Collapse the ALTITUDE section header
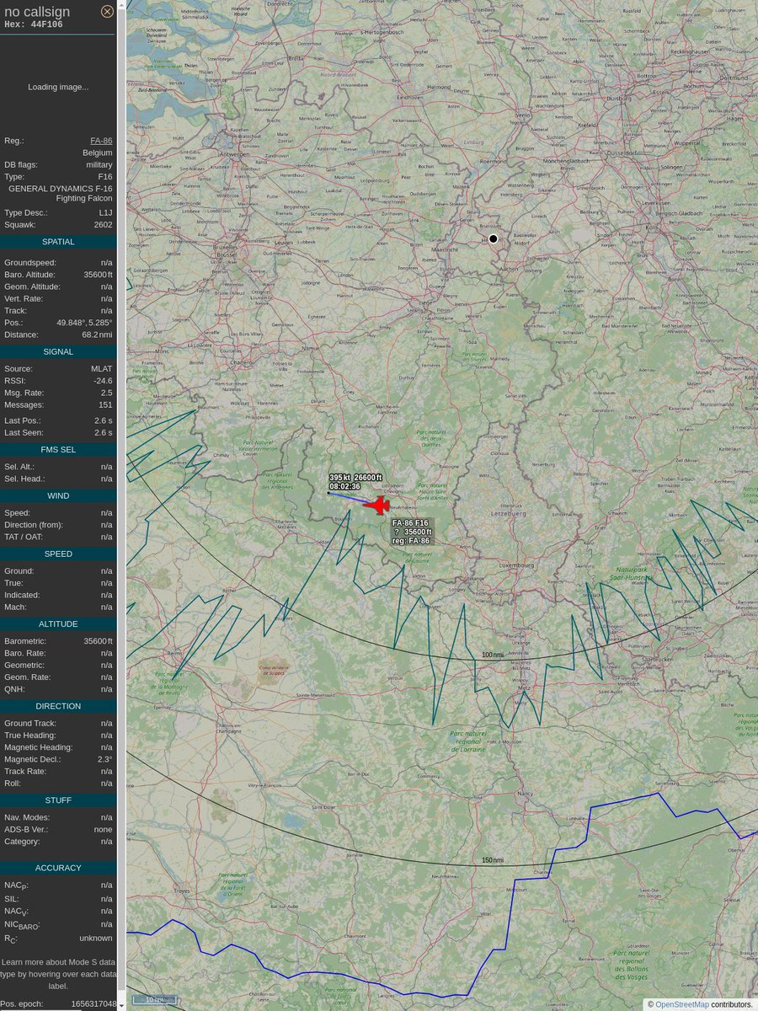This screenshot has width=758, height=1011. 58,623
